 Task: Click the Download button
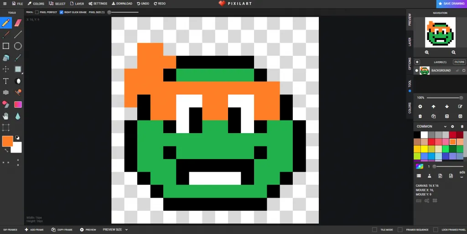[122, 4]
